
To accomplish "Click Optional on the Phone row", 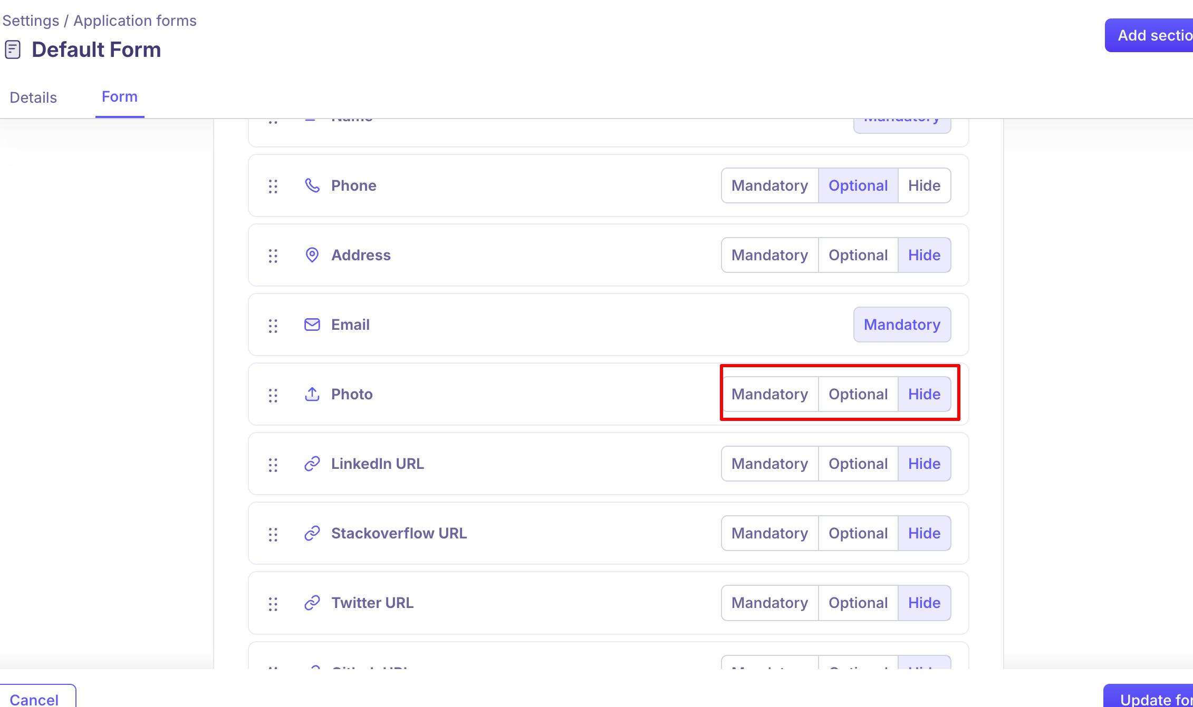I will 858,185.
